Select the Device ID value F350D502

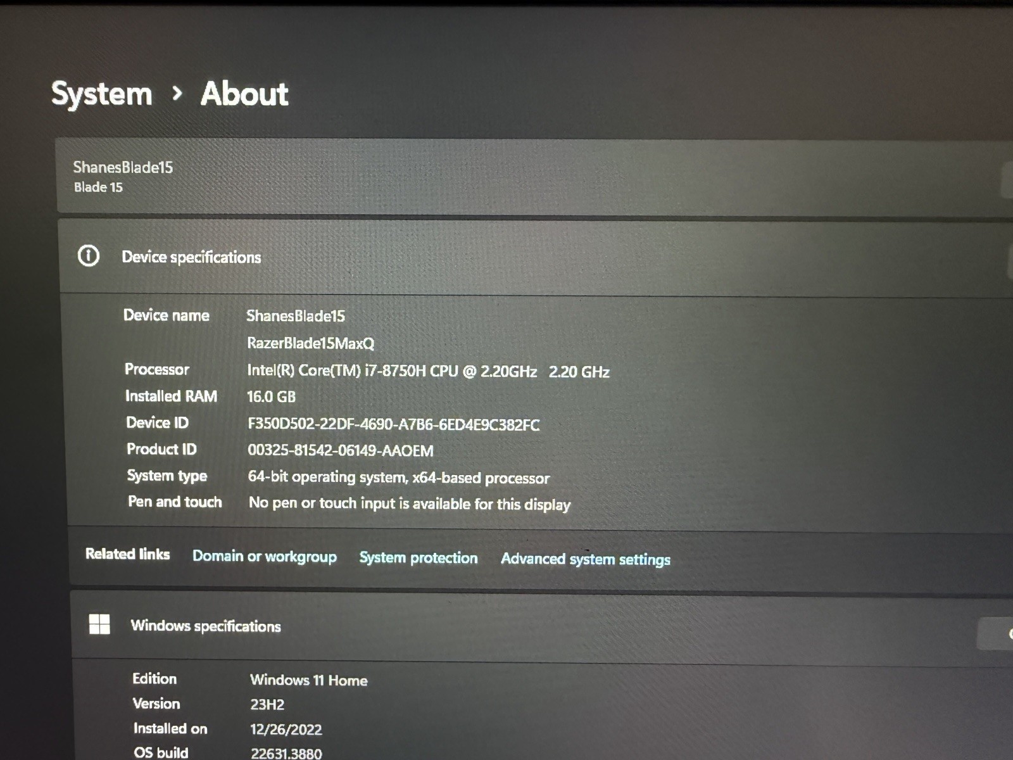click(394, 424)
